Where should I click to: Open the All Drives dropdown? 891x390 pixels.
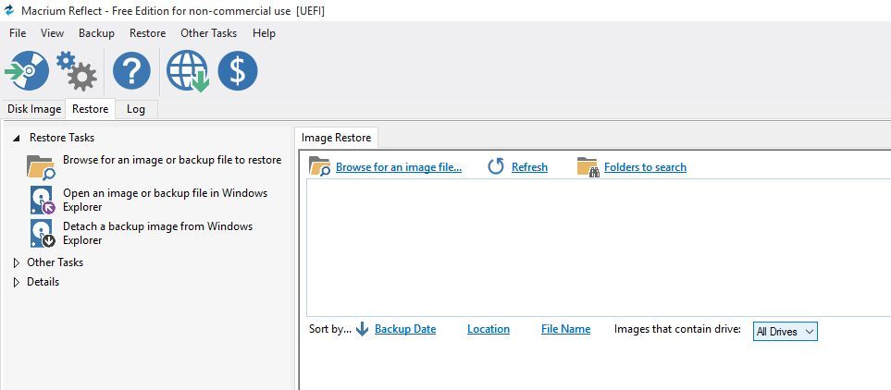(786, 332)
